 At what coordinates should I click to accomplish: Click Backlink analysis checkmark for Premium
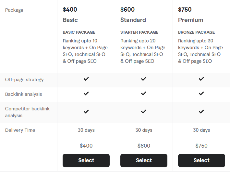pos(201,93)
